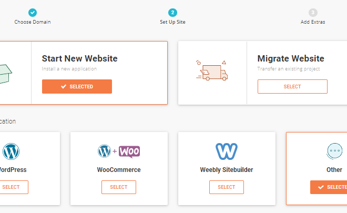Click the step 2 circle icon
The width and height of the screenshot is (347, 213).
pos(172,13)
